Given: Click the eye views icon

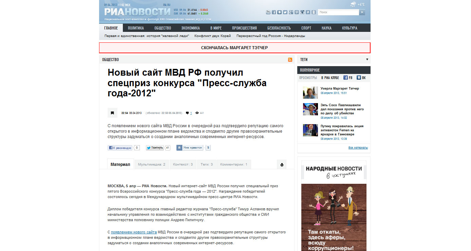Looking at the screenshot, I should (x=197, y=113).
